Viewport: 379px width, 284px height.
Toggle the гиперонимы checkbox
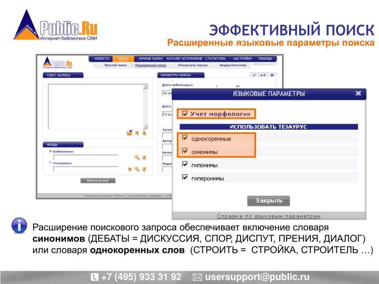click(185, 177)
